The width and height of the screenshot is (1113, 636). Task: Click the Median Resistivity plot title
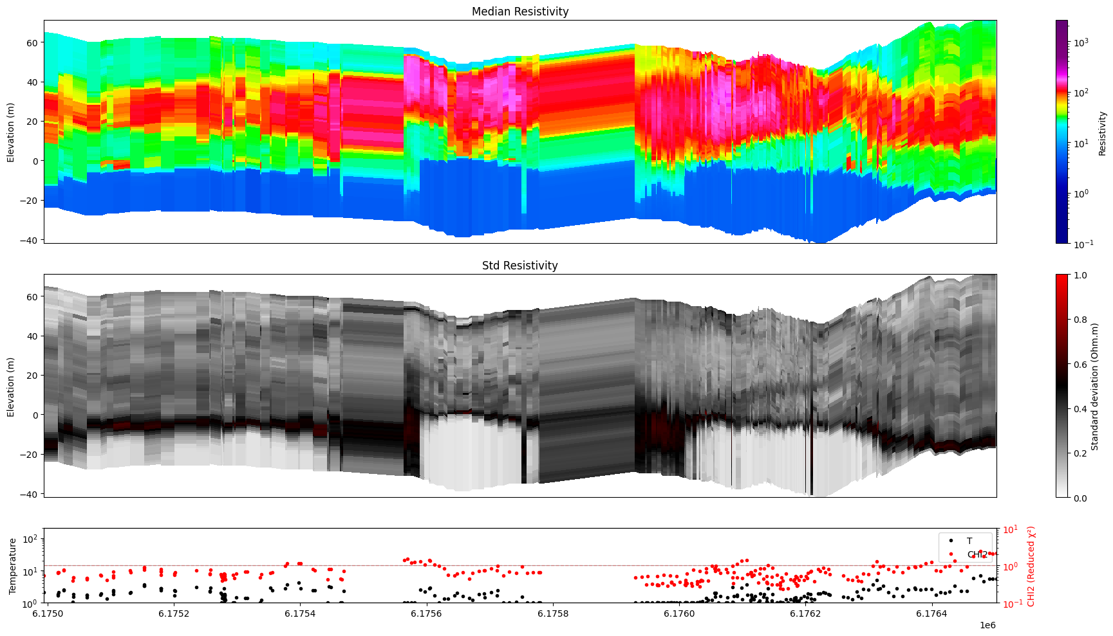519,12
